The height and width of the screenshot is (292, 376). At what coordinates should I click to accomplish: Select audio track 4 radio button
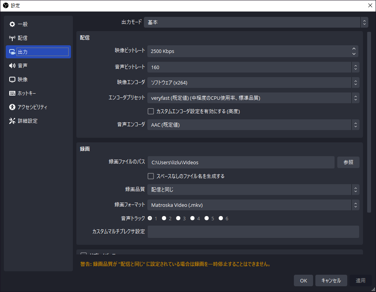[192, 218]
